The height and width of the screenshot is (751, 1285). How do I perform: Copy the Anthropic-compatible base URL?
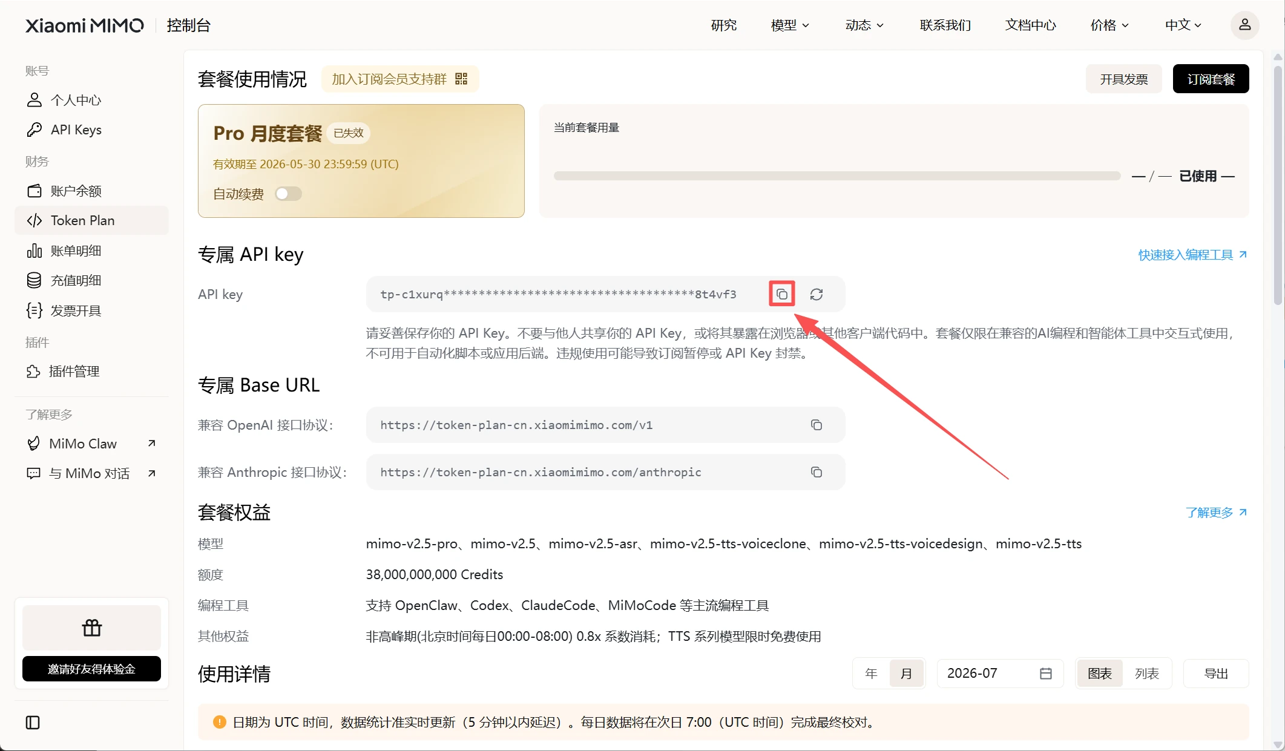pyautogui.click(x=817, y=472)
